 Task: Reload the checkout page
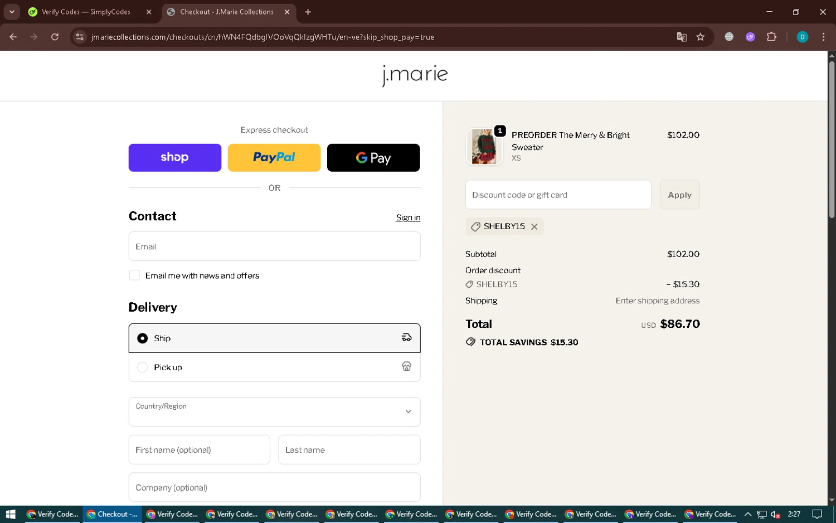[55, 37]
